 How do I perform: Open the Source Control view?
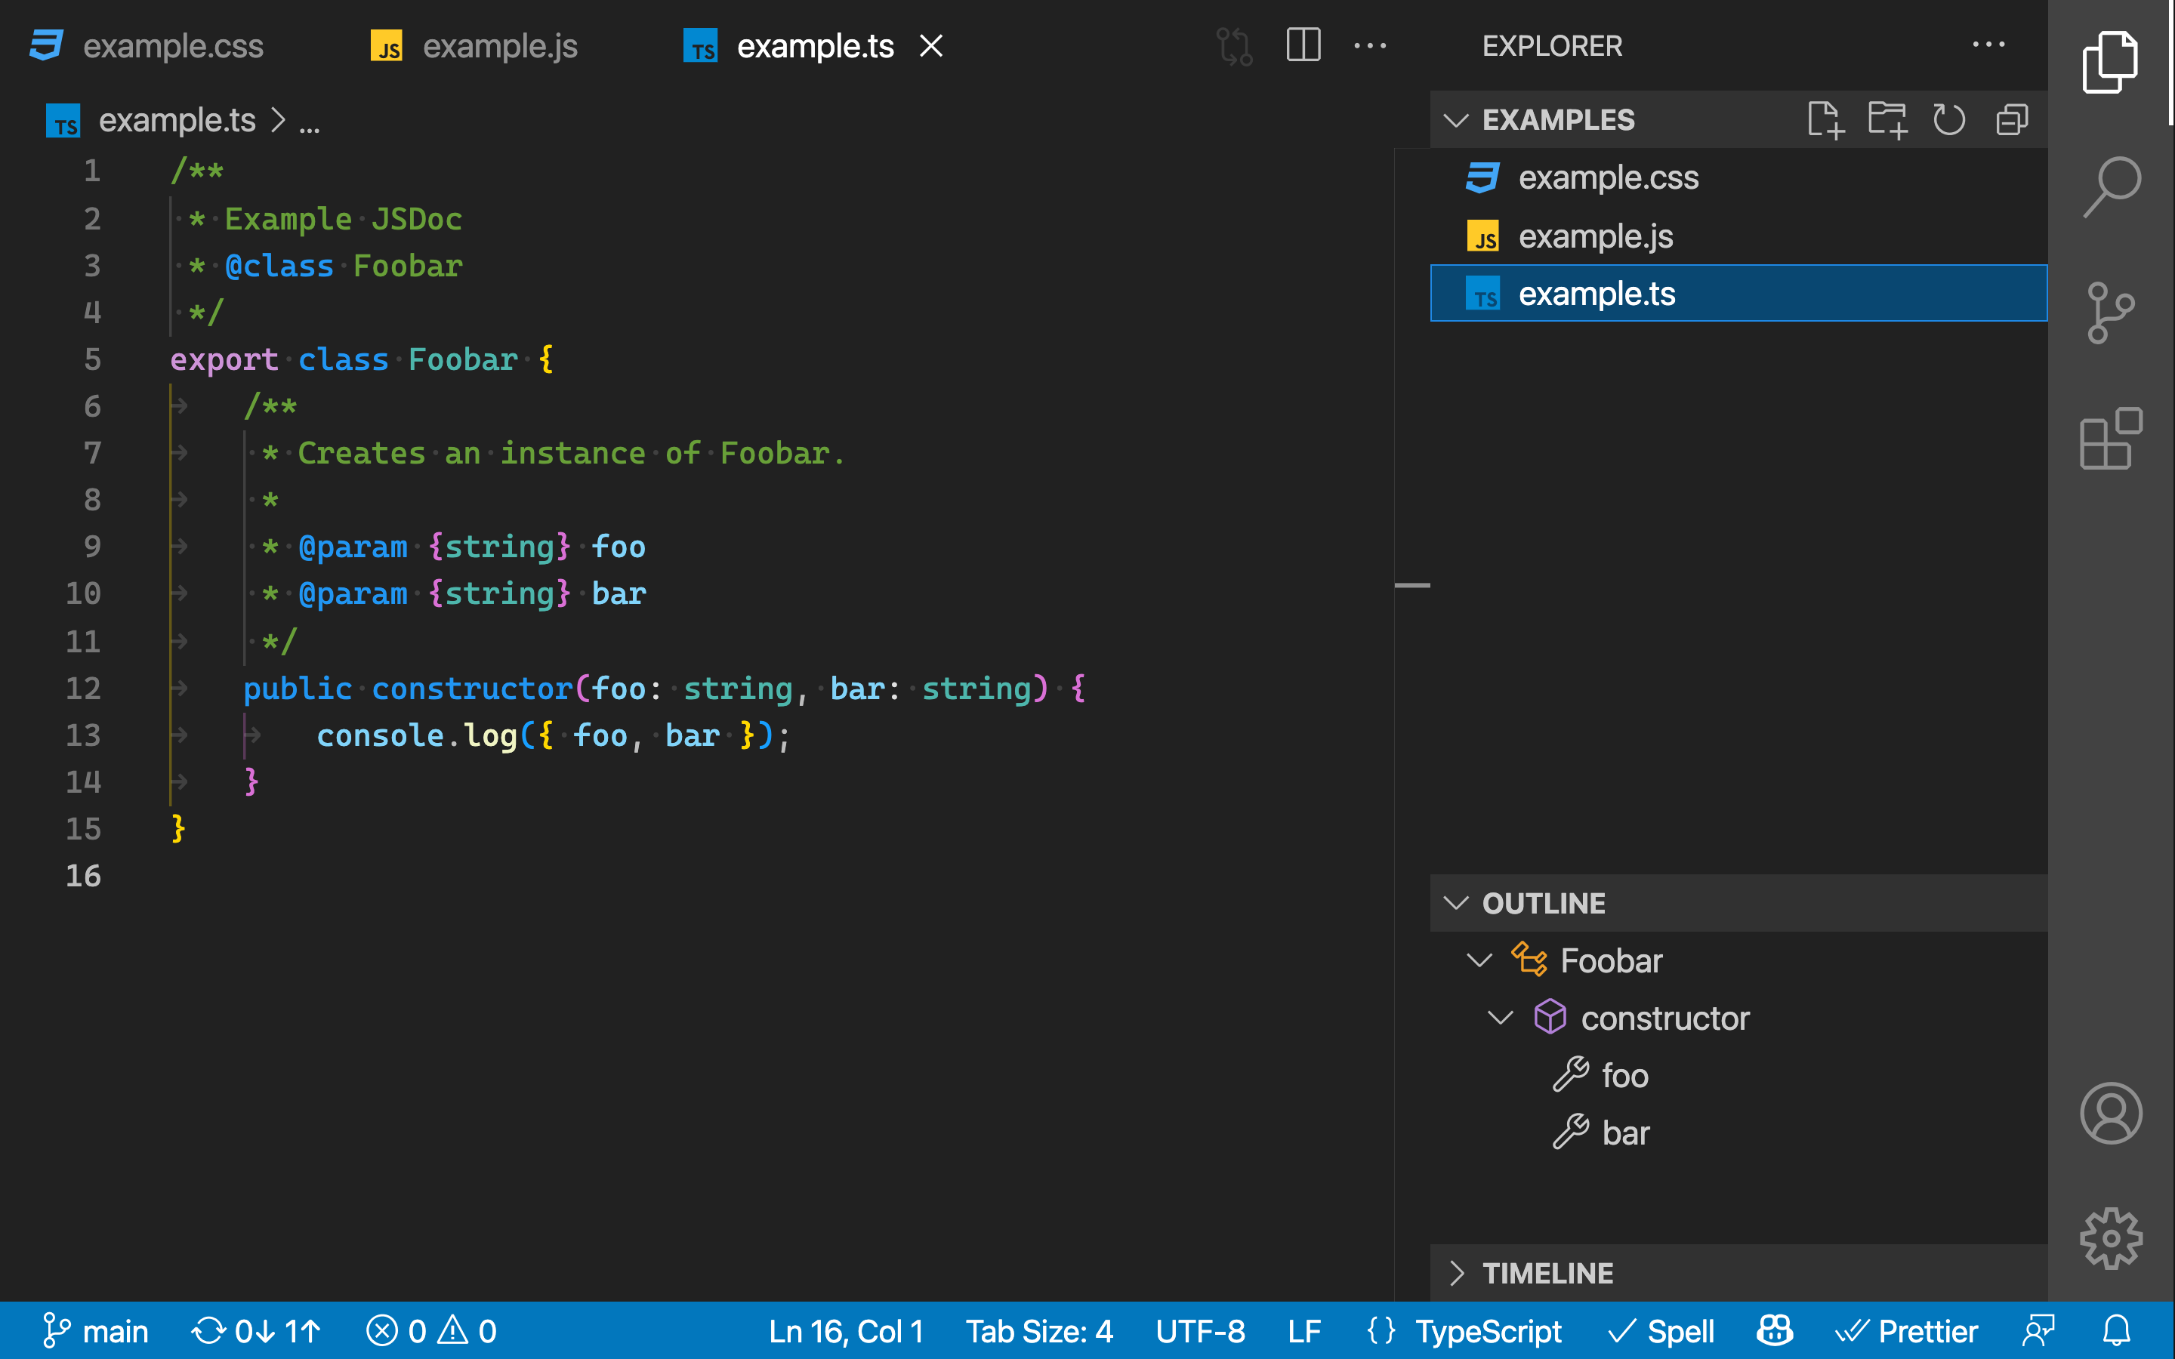[x=2110, y=313]
